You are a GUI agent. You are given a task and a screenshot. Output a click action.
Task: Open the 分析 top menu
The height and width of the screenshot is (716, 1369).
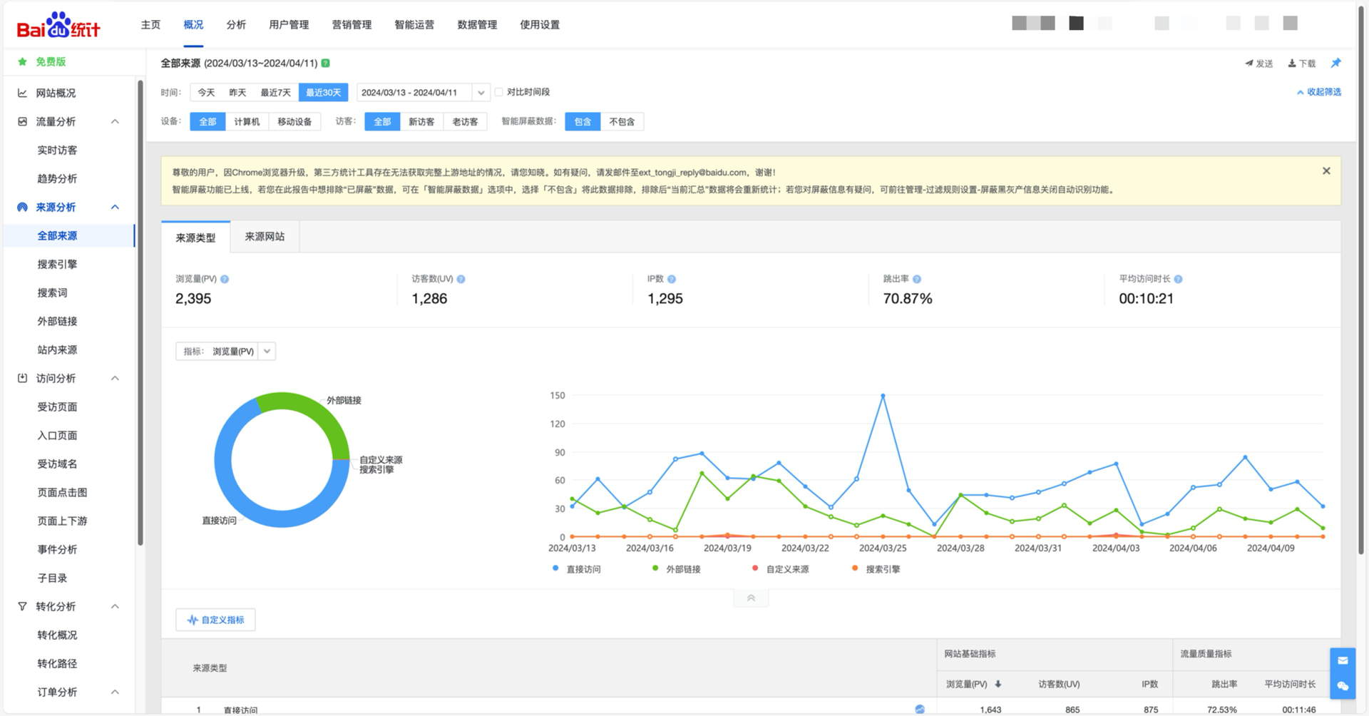point(236,25)
